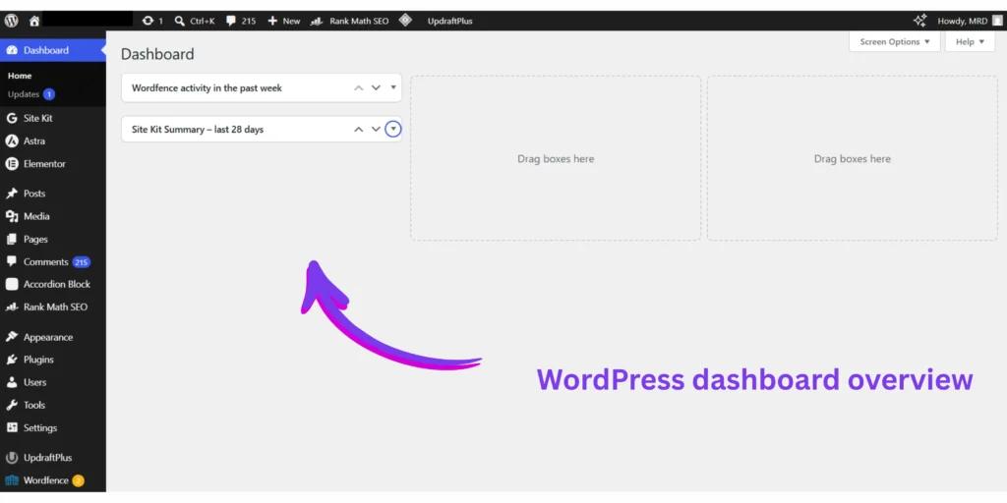Click the 215 comments badge in sidebar
1007x503 pixels.
[81, 261]
